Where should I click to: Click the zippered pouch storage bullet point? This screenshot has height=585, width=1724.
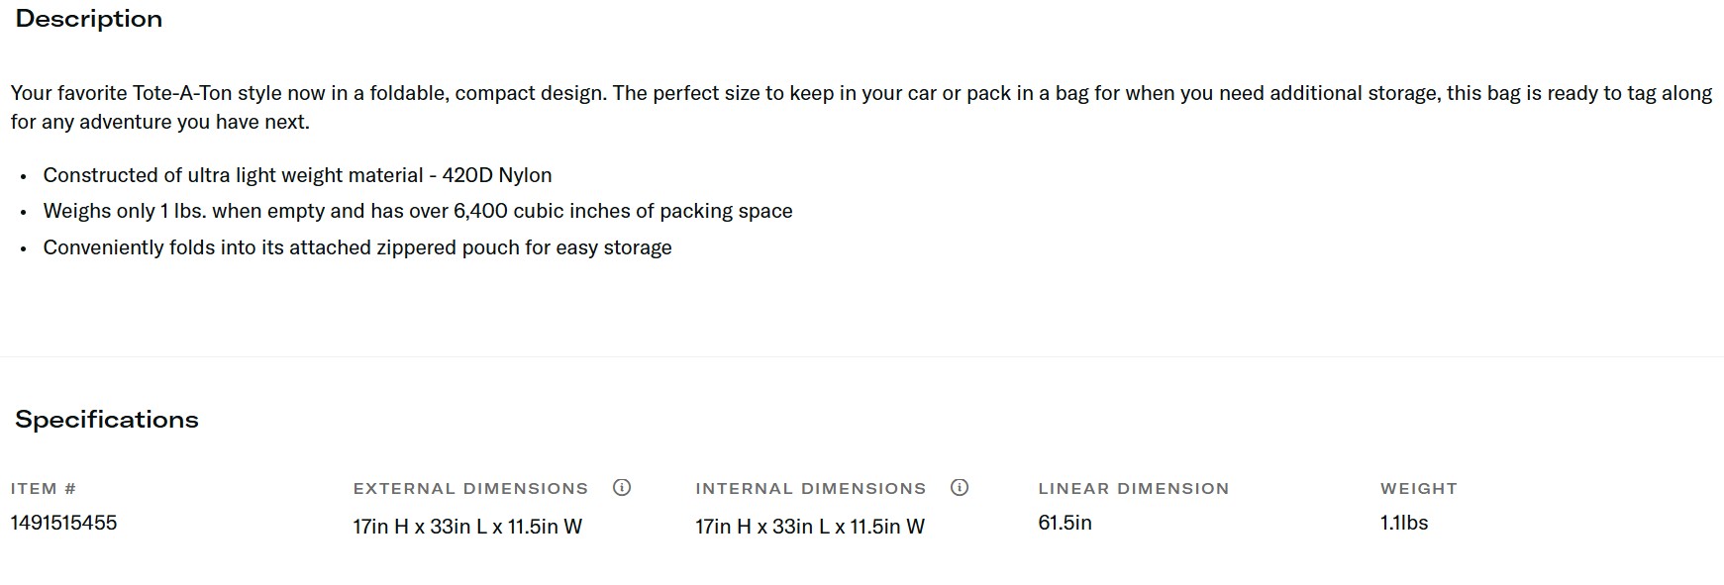pos(356,247)
